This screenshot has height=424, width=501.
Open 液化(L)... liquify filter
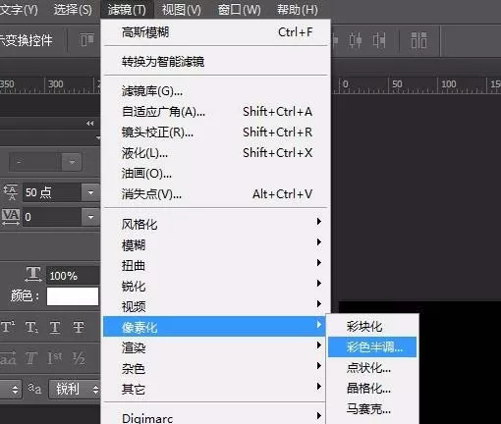click(x=216, y=153)
